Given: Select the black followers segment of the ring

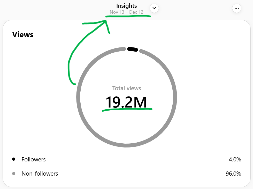Looking at the screenshot, I should tap(133, 49).
